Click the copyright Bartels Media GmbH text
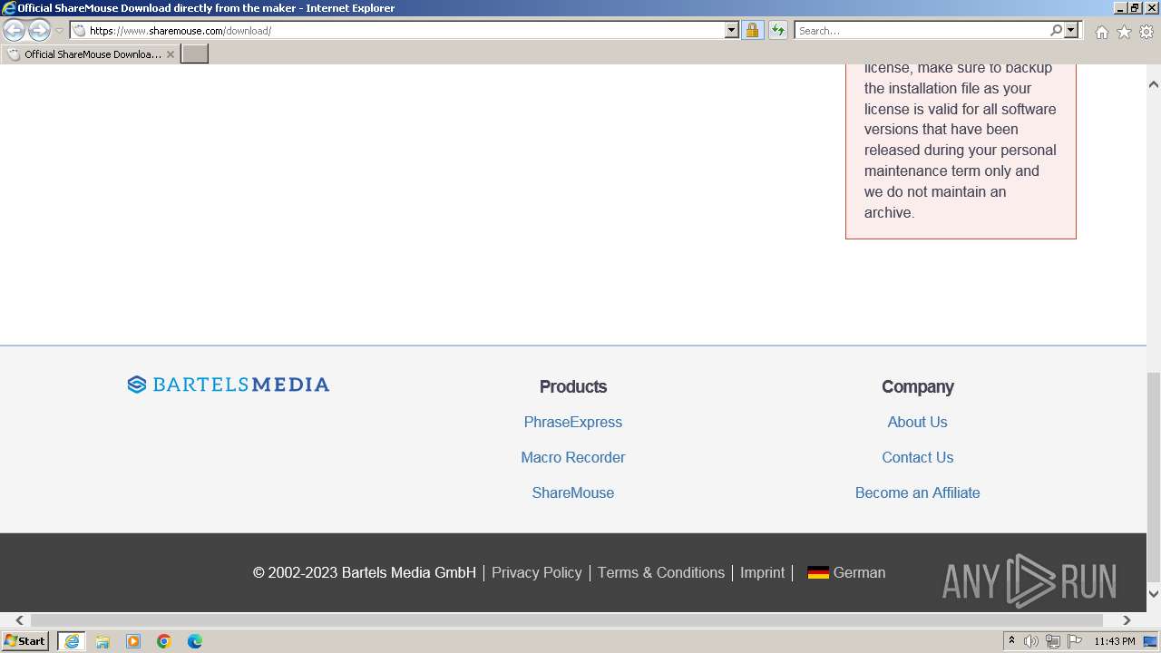1161x653 pixels. [365, 572]
